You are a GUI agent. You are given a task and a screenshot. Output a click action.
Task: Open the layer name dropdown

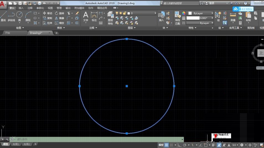[x=136, y=13]
